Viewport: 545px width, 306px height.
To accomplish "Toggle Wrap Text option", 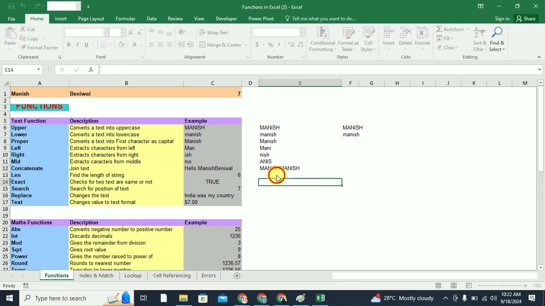I will [x=214, y=33].
